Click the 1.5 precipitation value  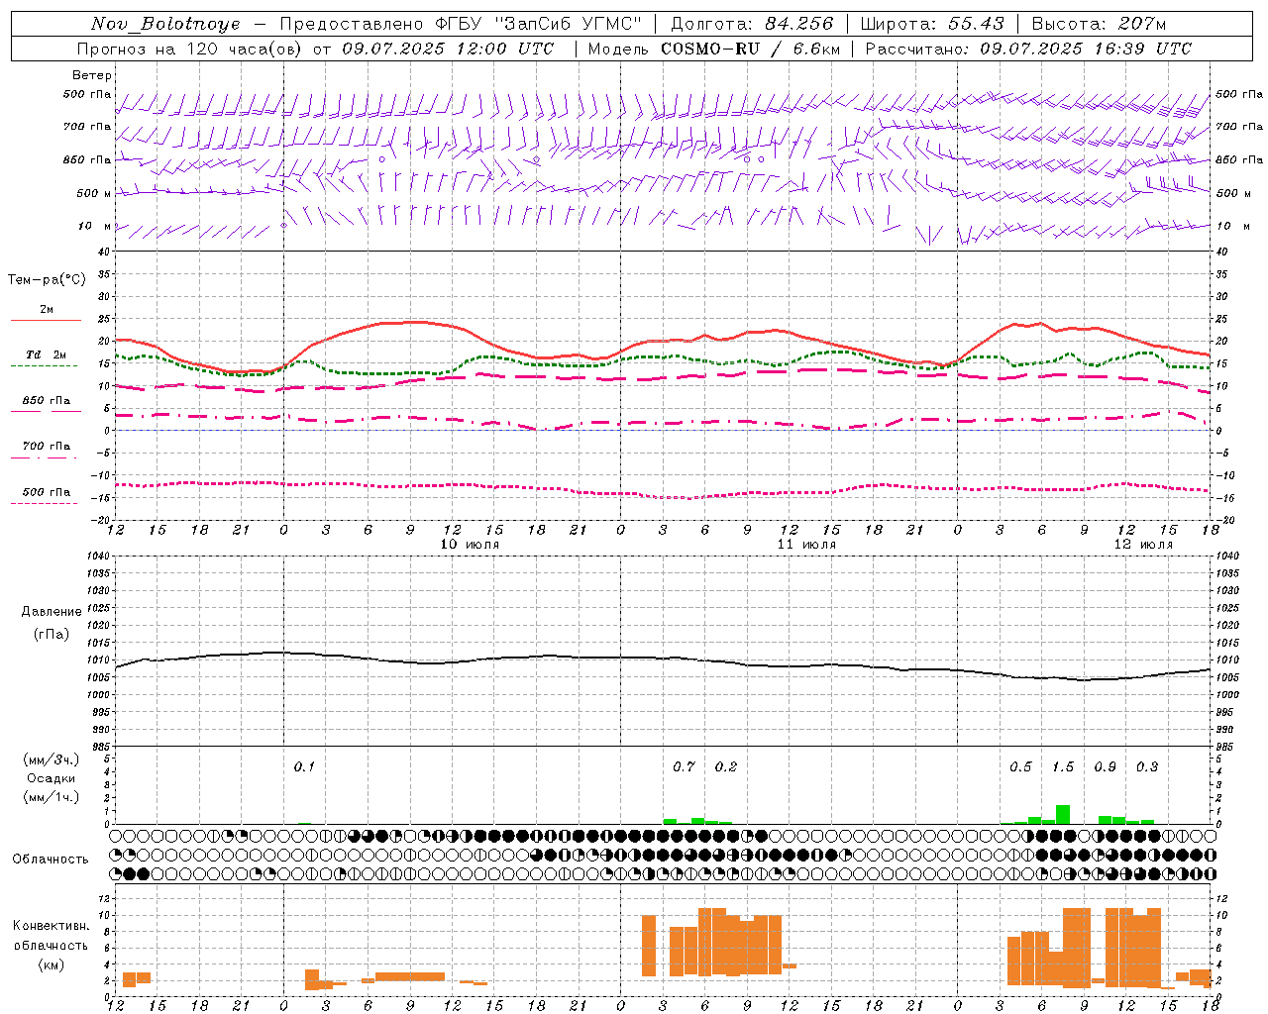pos(1063,766)
